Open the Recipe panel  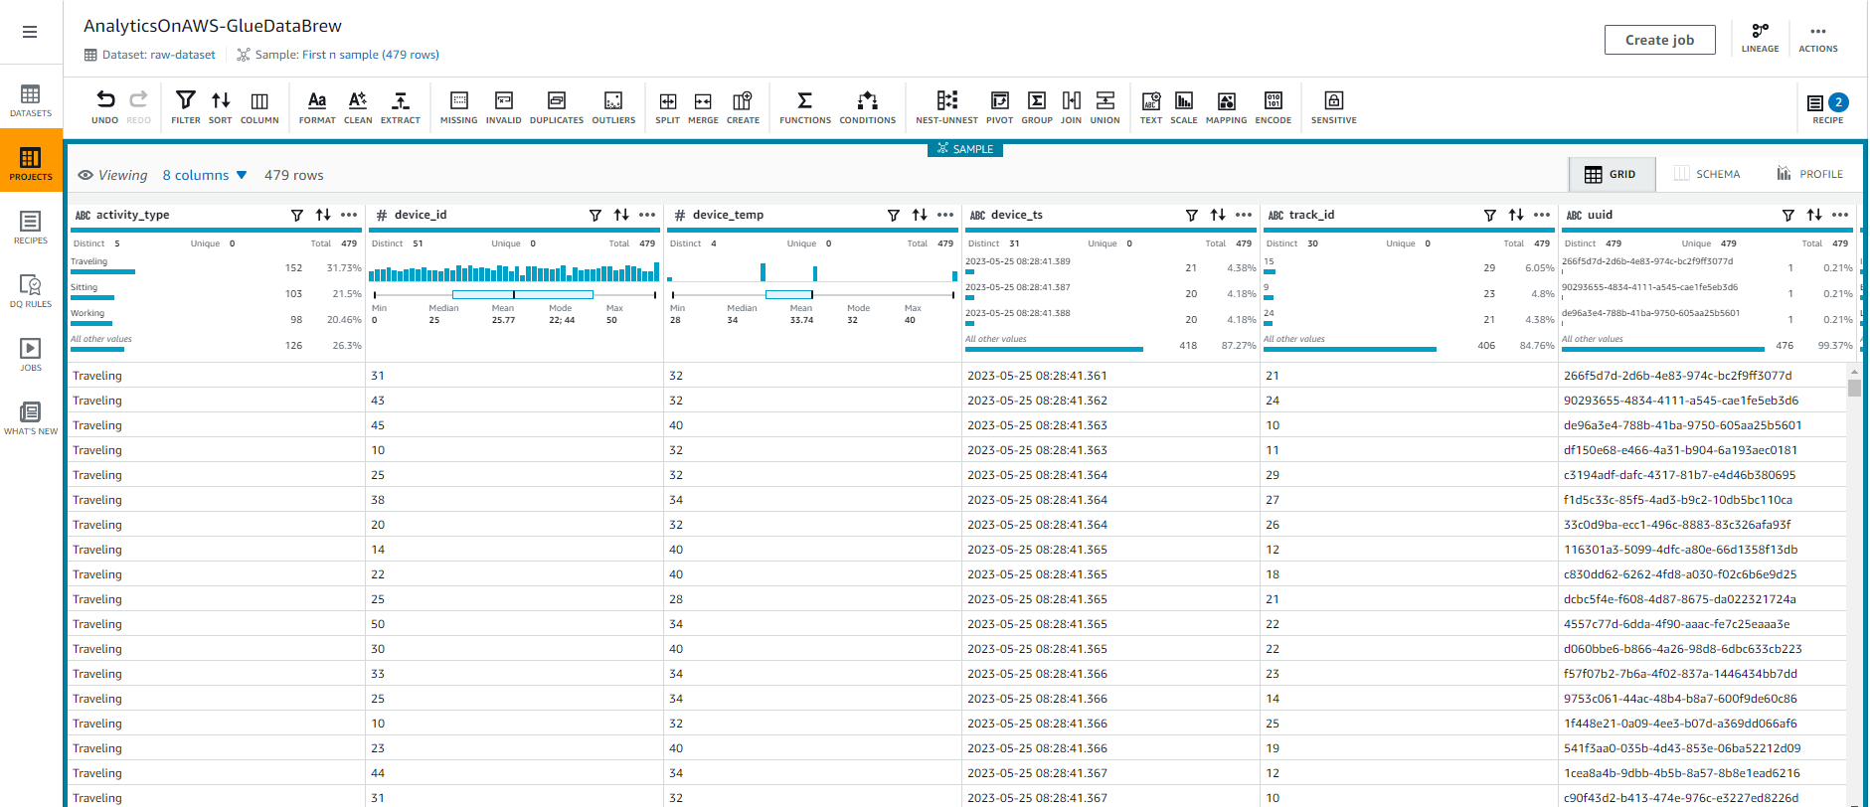[1827, 106]
